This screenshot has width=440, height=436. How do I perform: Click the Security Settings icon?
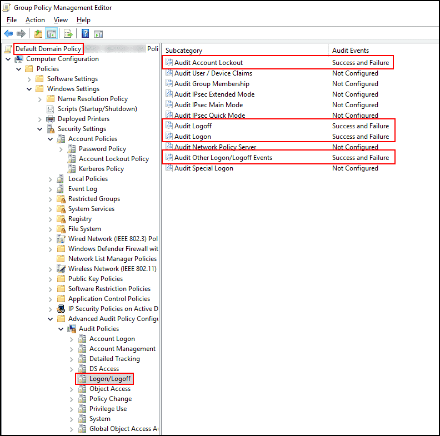pyautogui.click(x=51, y=129)
